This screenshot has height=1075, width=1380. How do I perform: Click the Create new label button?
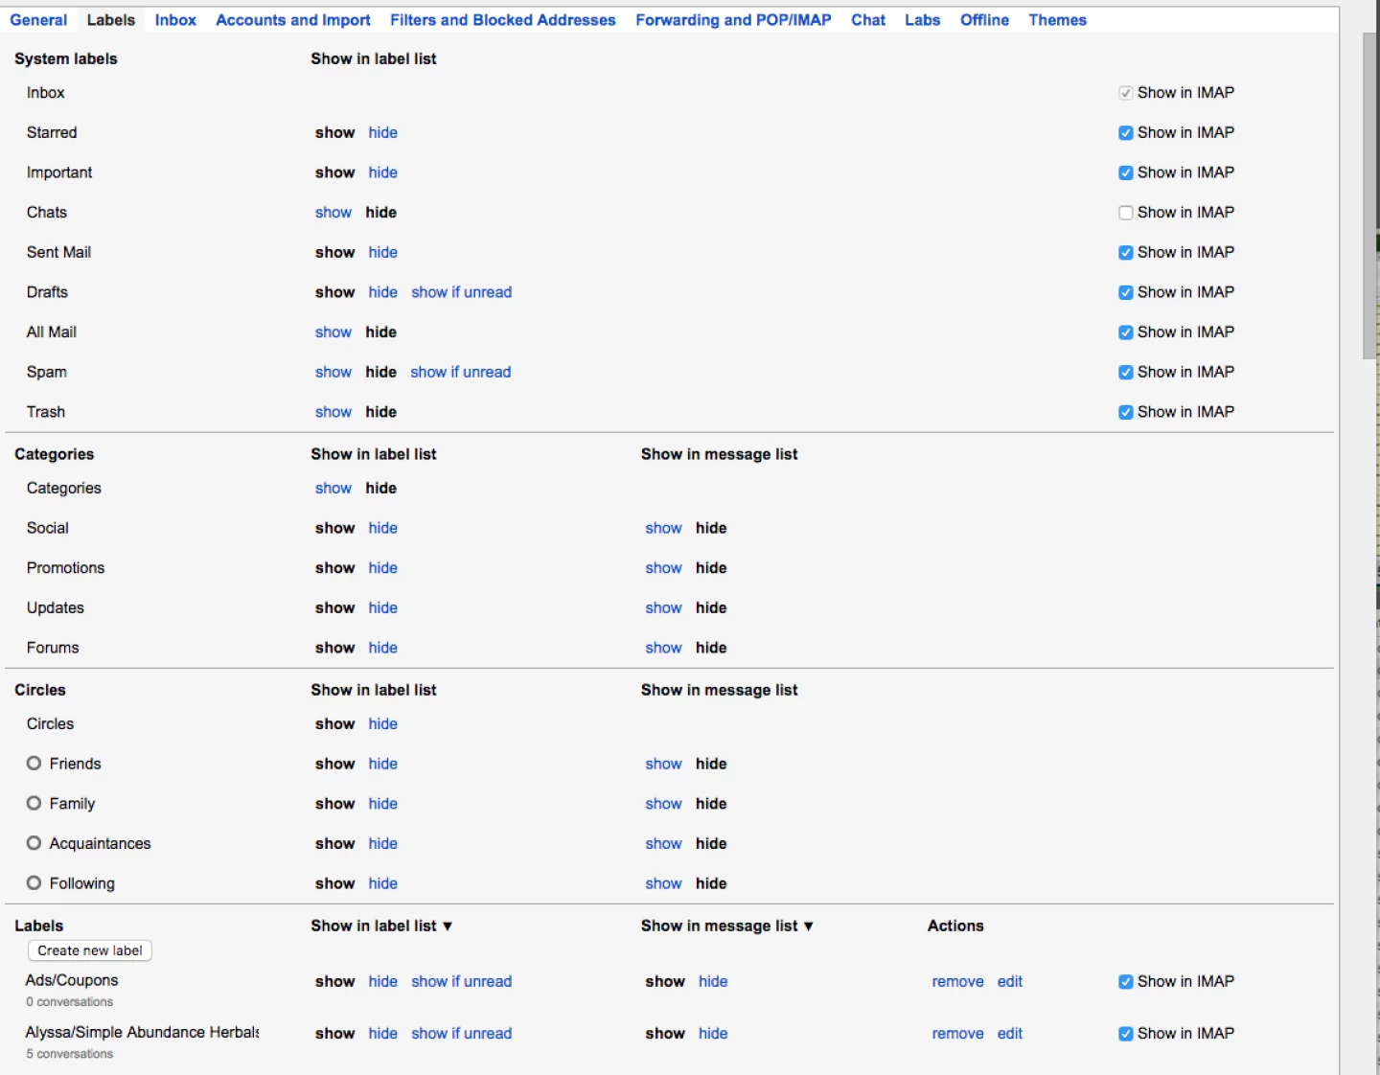pyautogui.click(x=89, y=950)
